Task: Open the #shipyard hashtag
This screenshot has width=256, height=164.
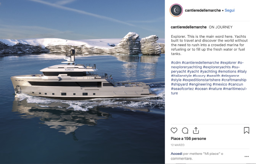Action: pyautogui.click(x=179, y=84)
